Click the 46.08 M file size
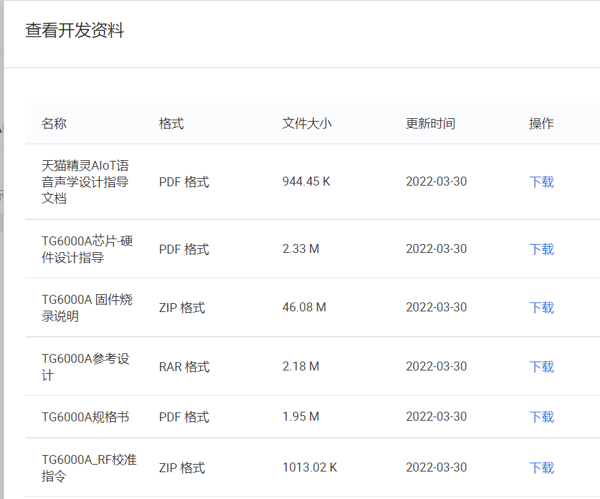Viewport: 600px width, 499px height. tap(304, 307)
